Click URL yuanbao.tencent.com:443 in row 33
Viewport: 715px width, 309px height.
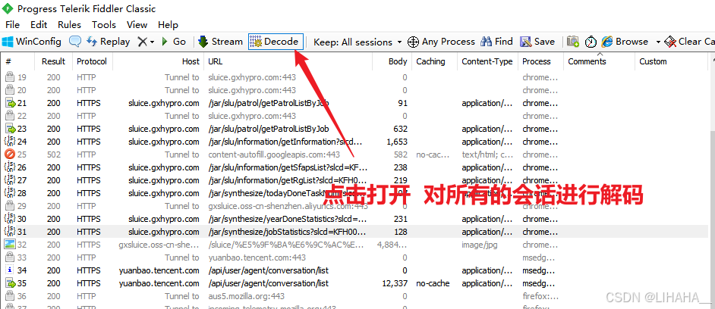pyautogui.click(x=257, y=257)
